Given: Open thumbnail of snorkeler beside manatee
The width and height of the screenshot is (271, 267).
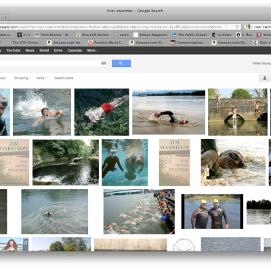Looking at the screenshot, I should [x=125, y=162].
